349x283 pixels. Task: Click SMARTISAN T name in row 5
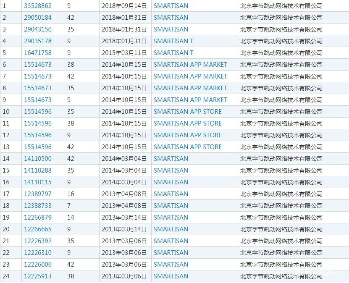[173, 53]
